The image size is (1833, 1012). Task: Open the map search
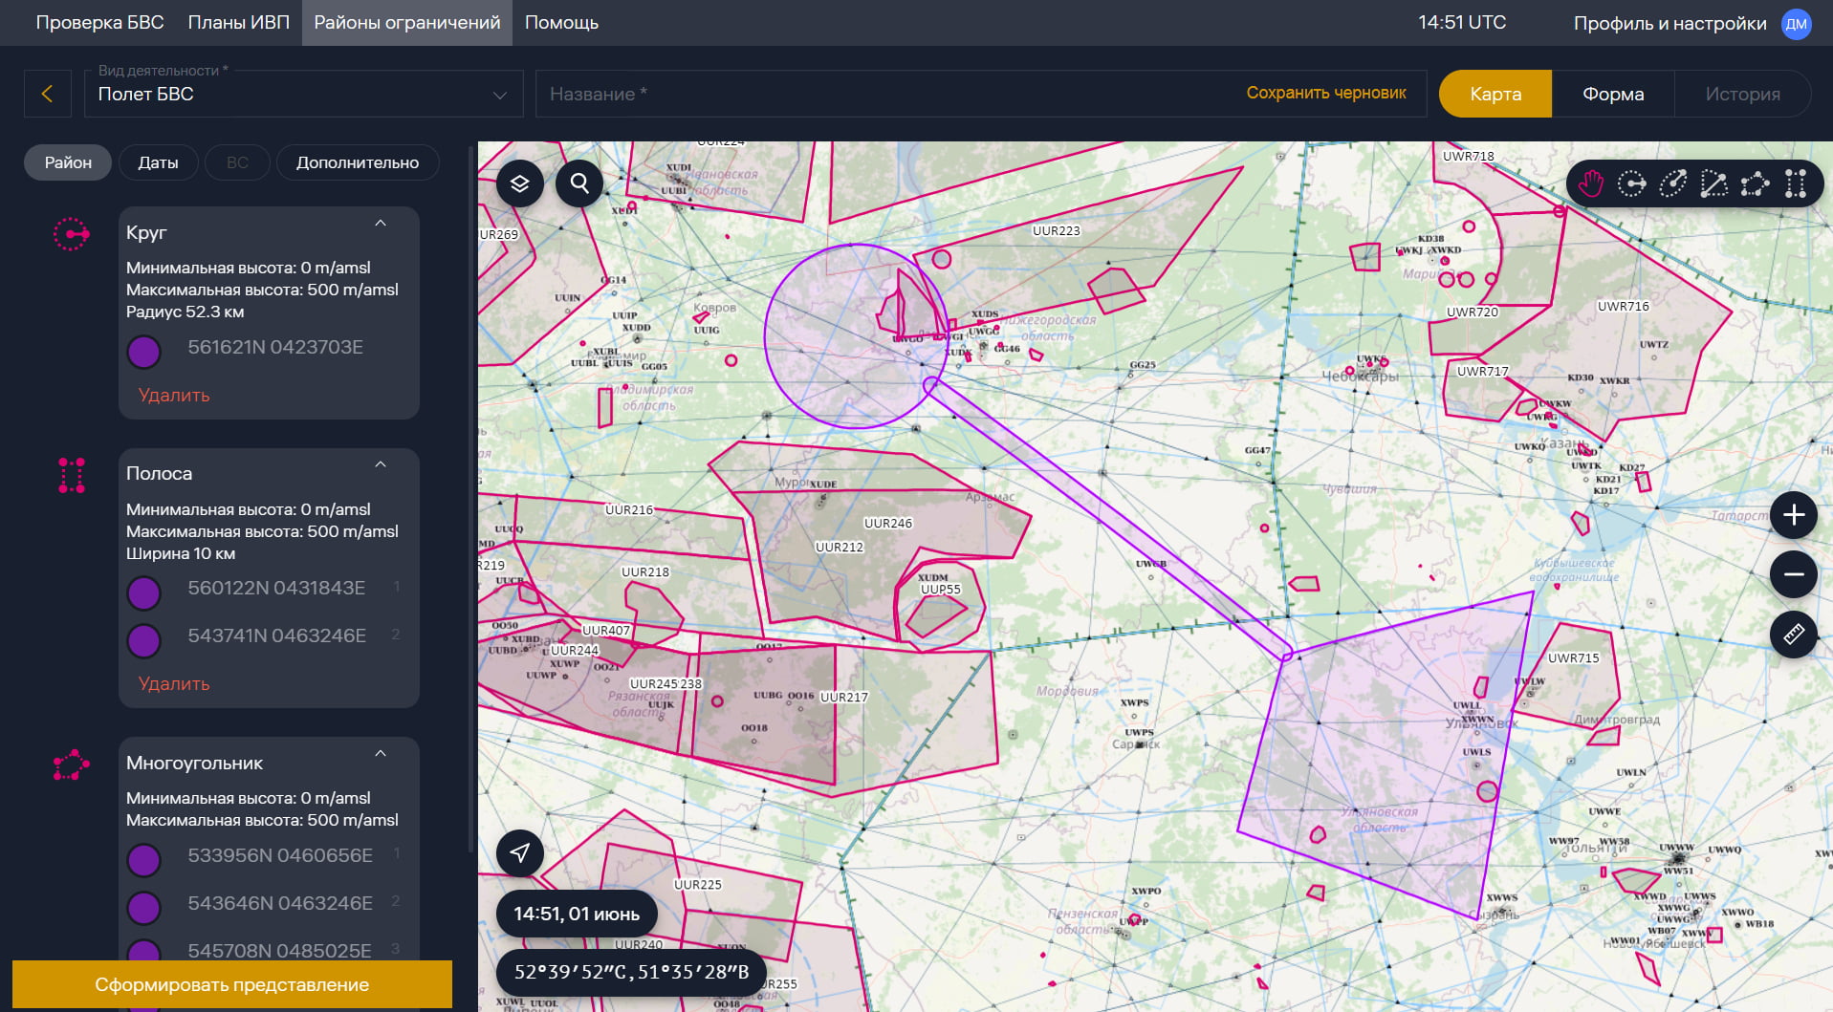point(579,183)
